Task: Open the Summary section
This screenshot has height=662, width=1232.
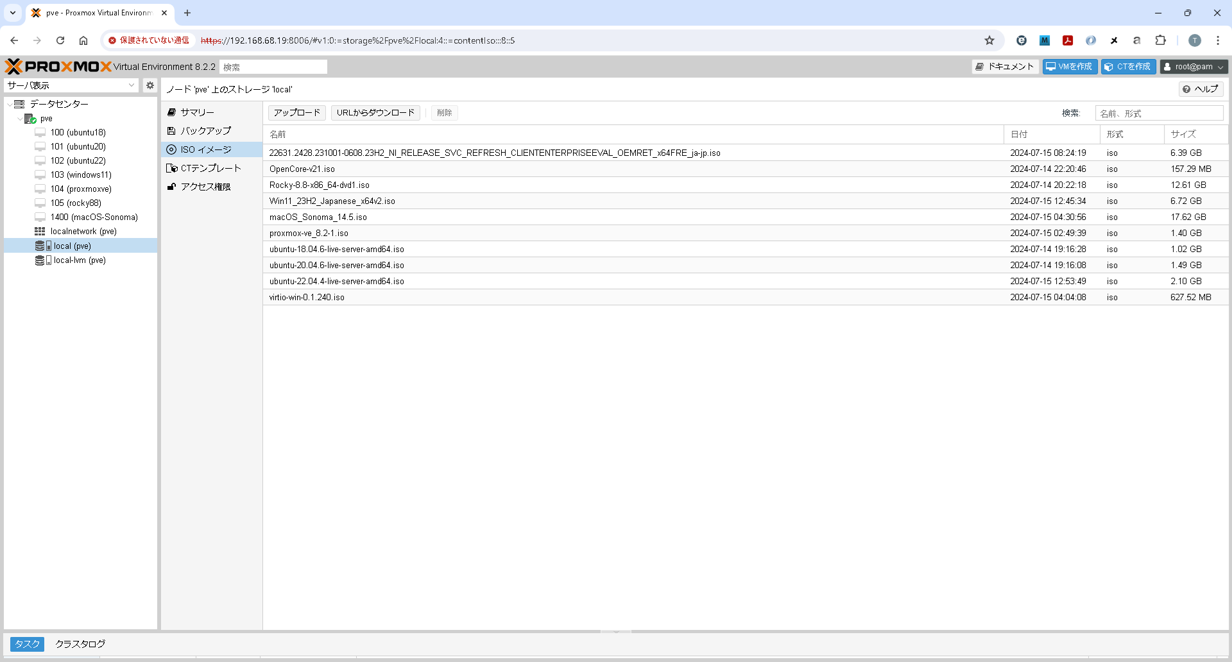Action: [212, 112]
